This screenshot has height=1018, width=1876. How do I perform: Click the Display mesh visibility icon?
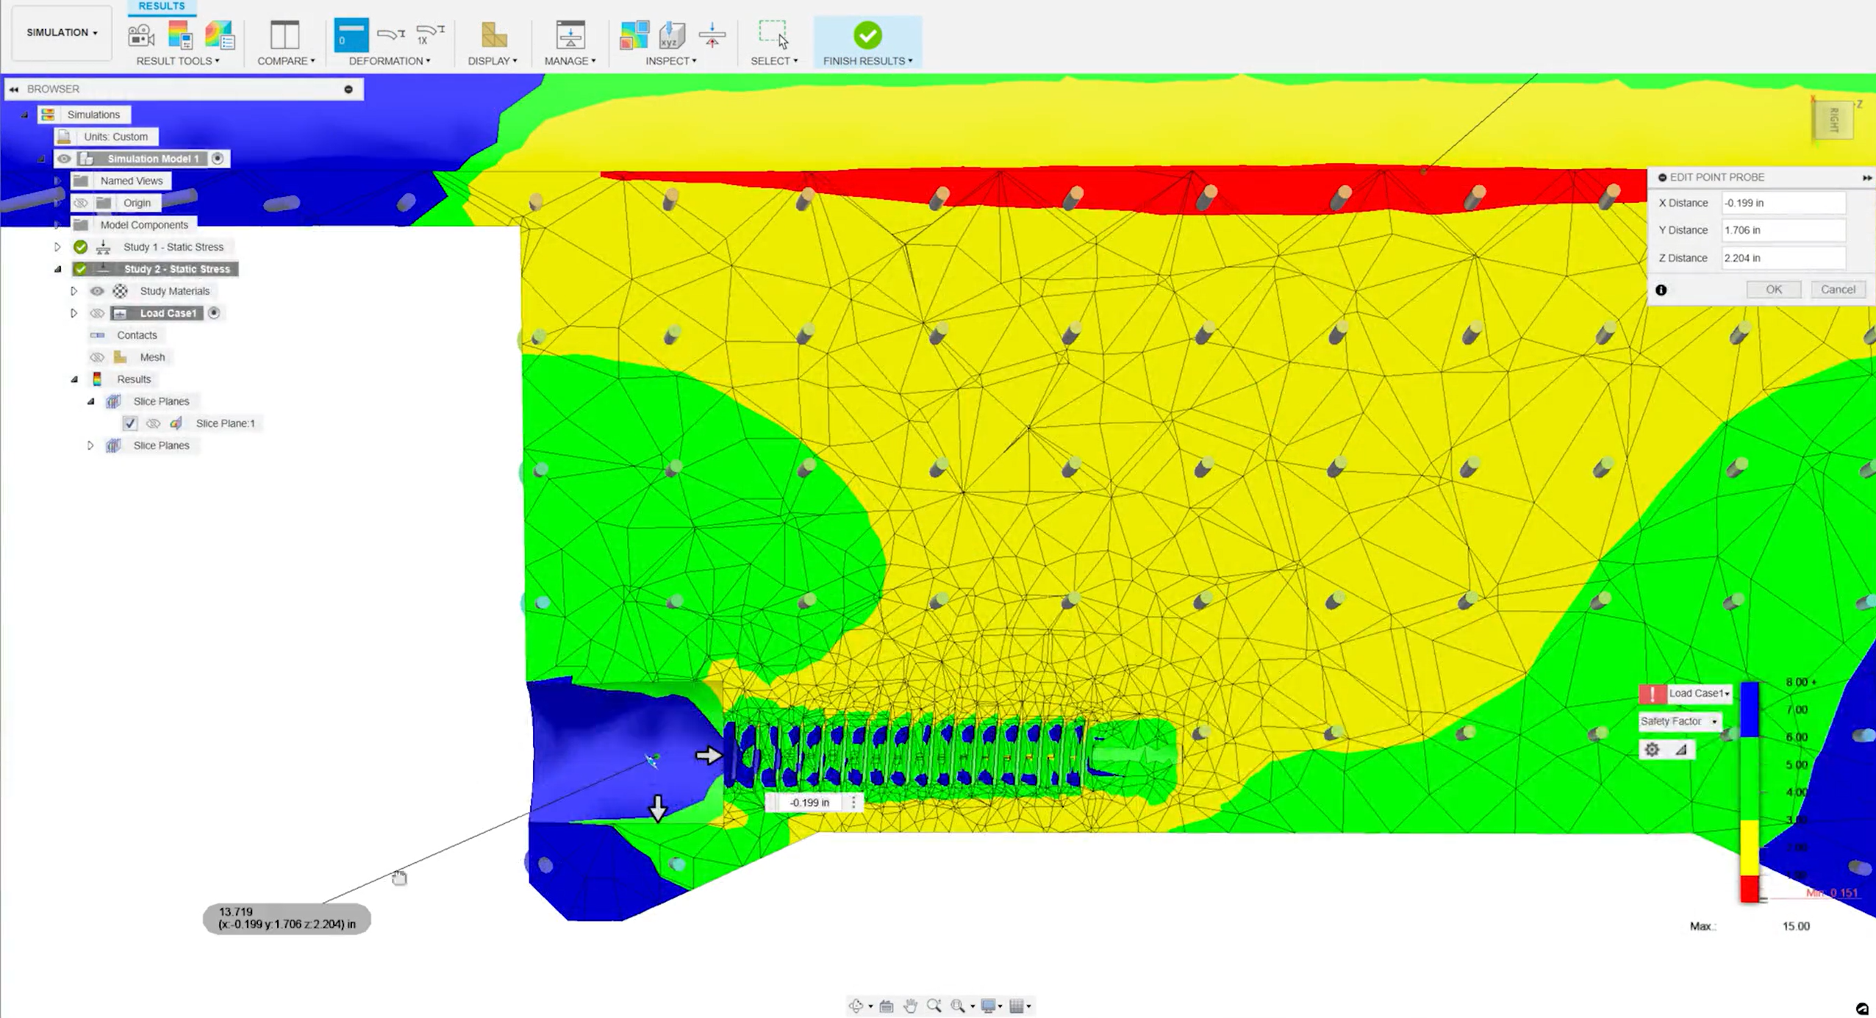[494, 35]
